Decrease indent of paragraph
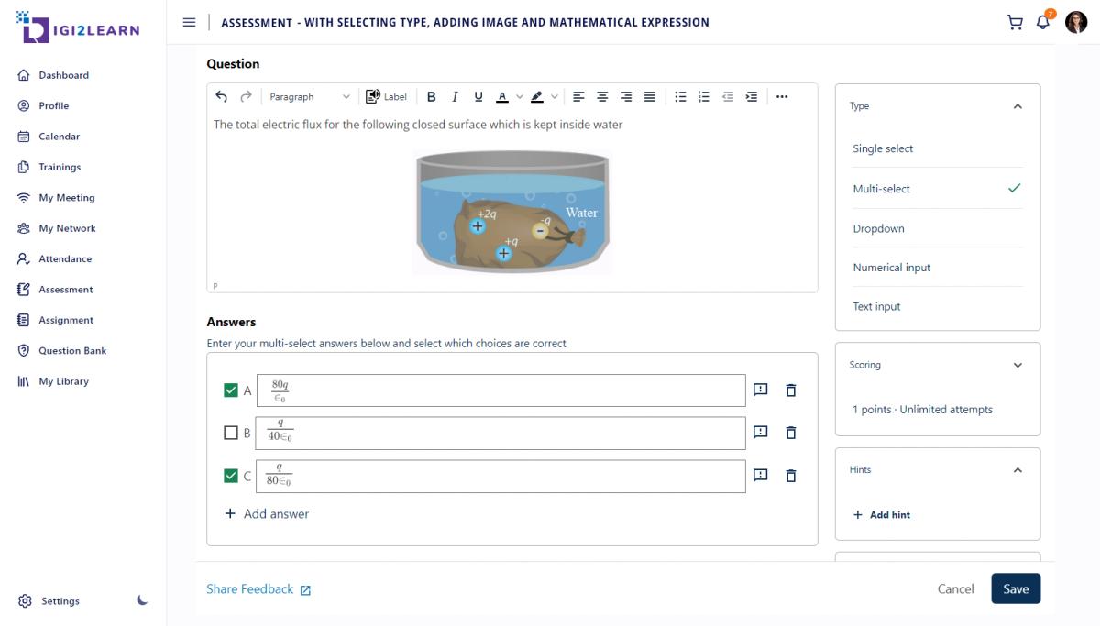The height and width of the screenshot is (626, 1100). (728, 96)
